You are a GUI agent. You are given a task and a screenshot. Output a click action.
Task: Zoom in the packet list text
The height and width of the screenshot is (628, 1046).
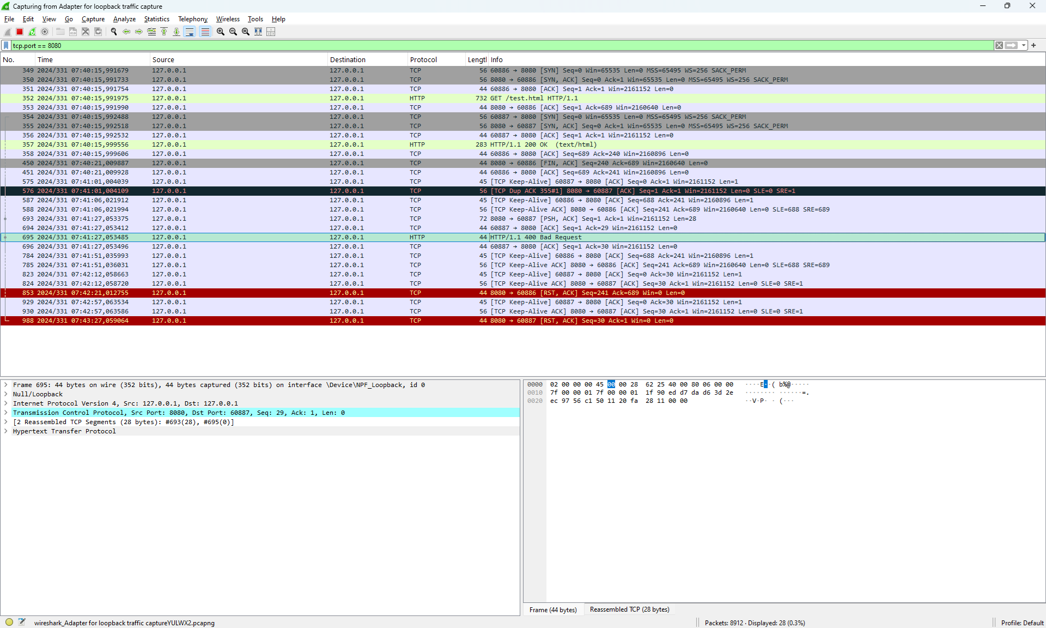pyautogui.click(x=221, y=32)
